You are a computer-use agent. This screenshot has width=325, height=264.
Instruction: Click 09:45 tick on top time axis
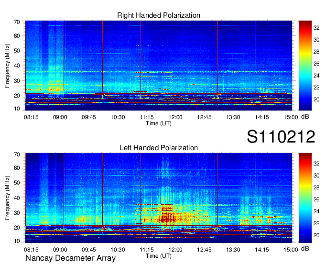[89, 117]
